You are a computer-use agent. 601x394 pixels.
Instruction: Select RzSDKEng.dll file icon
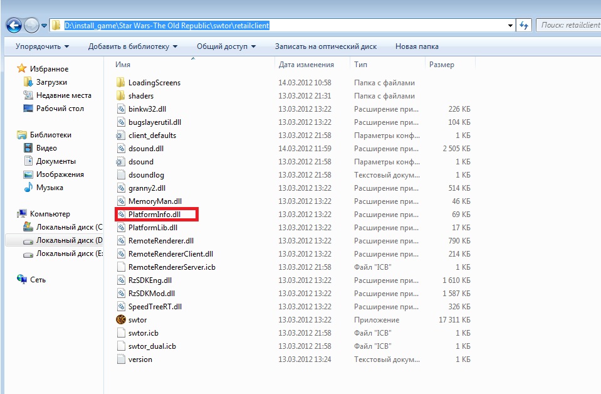point(121,280)
